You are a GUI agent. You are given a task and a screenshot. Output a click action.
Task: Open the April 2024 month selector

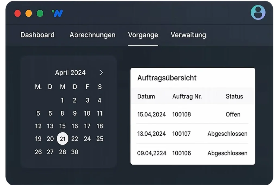pyautogui.click(x=70, y=73)
